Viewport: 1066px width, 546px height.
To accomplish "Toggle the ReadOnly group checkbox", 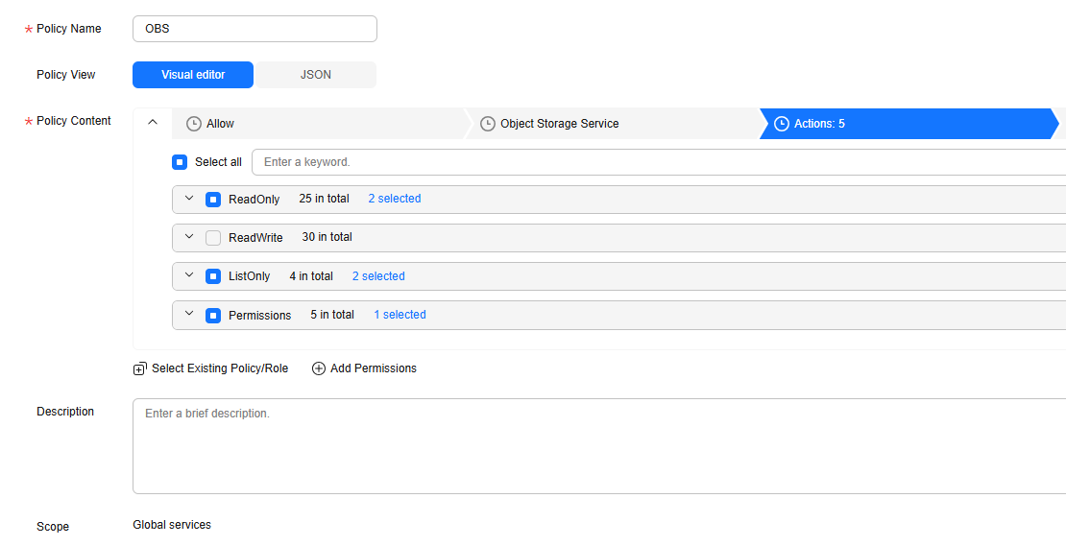I will point(213,200).
